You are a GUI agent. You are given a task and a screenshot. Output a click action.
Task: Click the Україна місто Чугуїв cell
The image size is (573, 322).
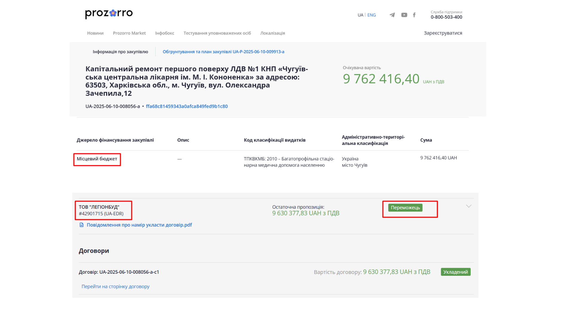(355, 162)
